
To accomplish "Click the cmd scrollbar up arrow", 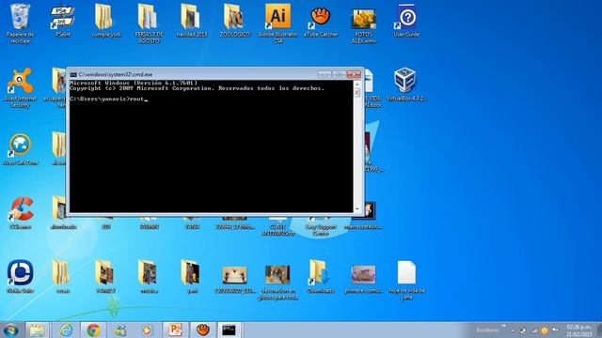I will click(357, 84).
